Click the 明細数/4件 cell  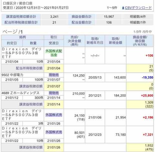coord(138,16)
